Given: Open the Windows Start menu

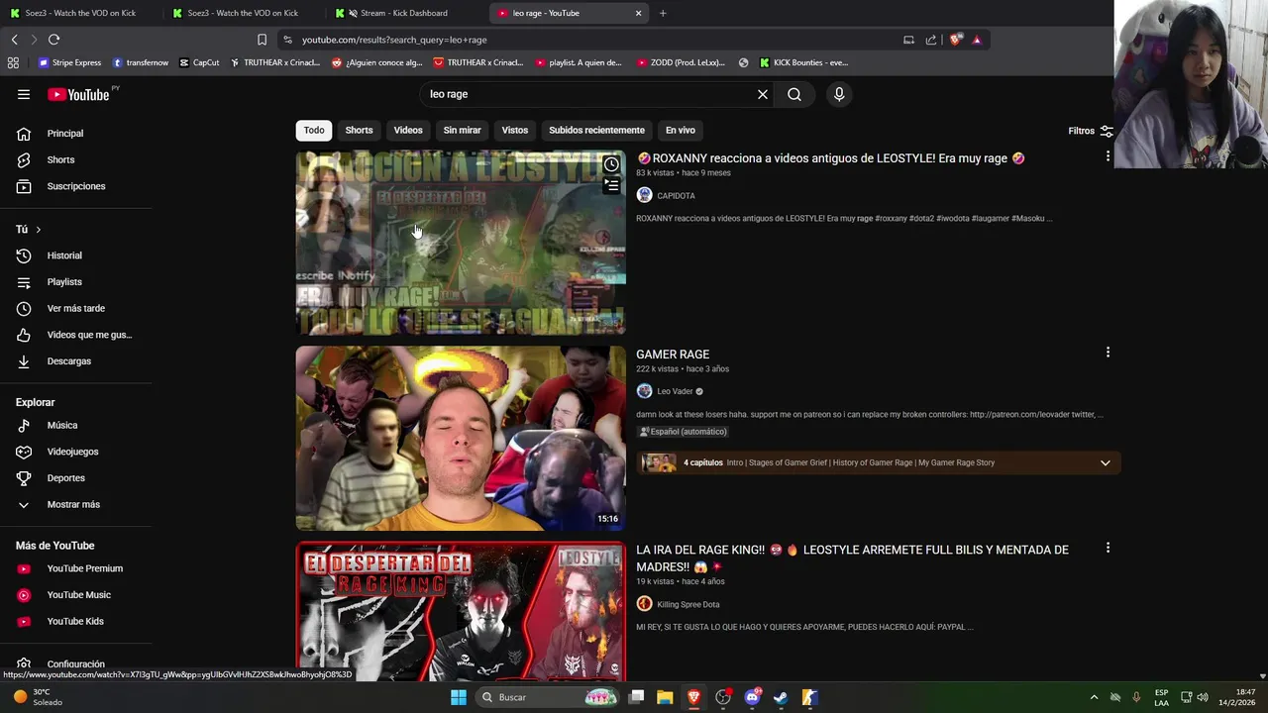Looking at the screenshot, I should pos(458,697).
